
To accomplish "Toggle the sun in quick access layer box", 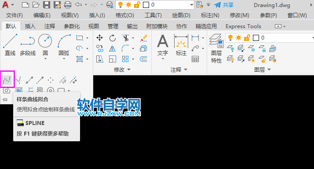I will 128,4.
